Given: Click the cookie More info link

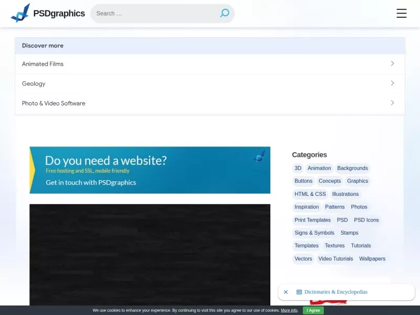Looking at the screenshot, I should click(289, 310).
